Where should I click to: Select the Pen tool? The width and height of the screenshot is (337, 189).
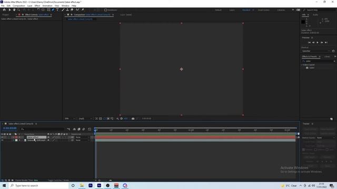coord(53,10)
